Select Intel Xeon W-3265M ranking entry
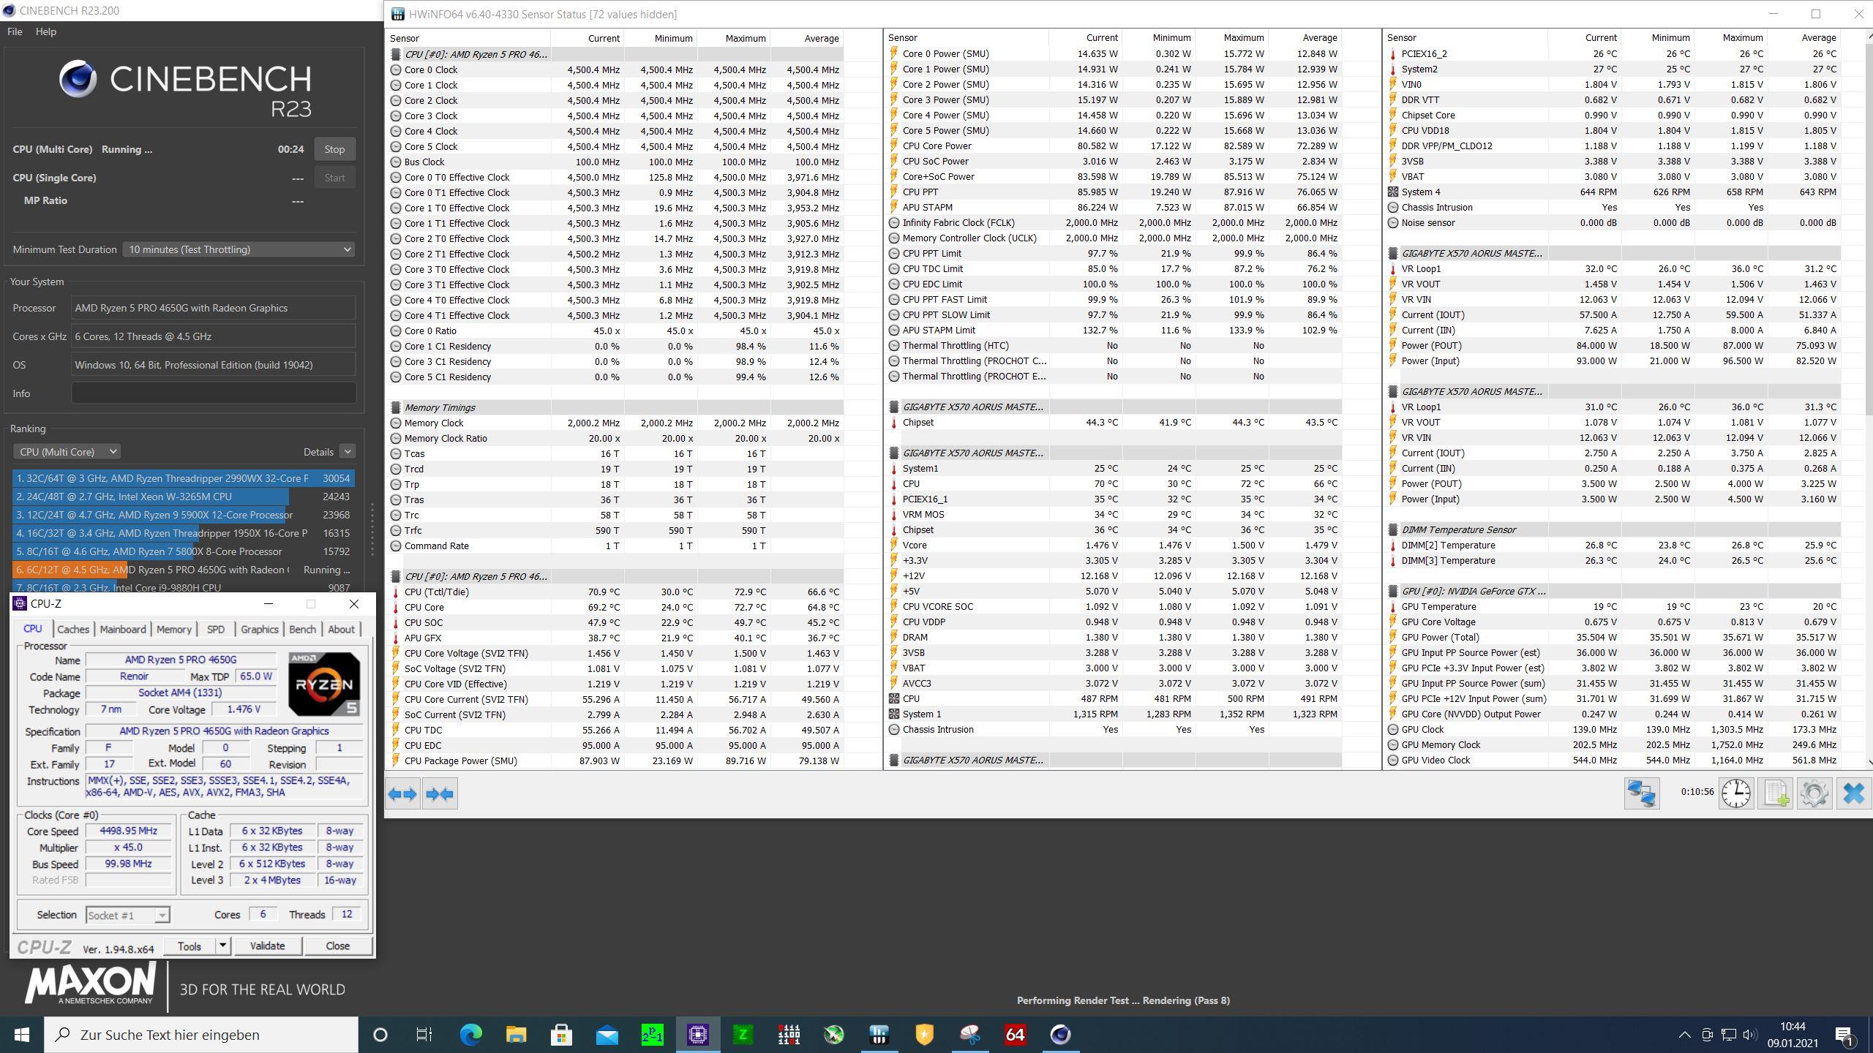 (x=184, y=497)
